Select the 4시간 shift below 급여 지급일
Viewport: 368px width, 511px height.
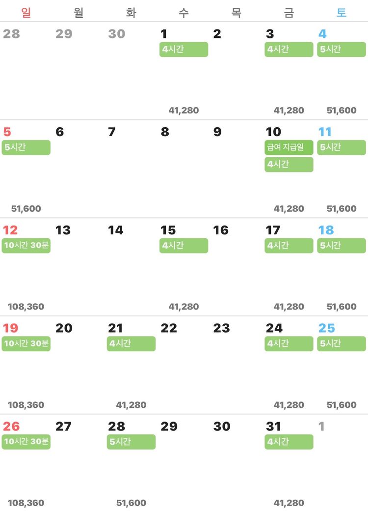click(x=289, y=164)
